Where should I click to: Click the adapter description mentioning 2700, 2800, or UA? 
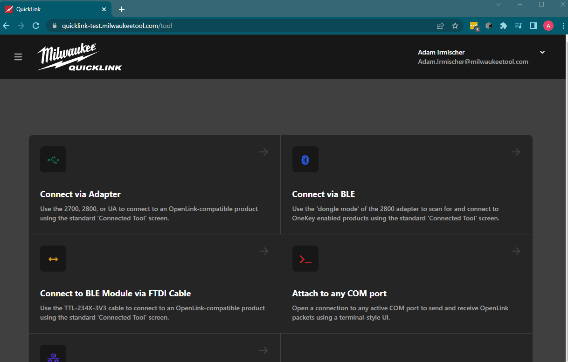point(149,213)
